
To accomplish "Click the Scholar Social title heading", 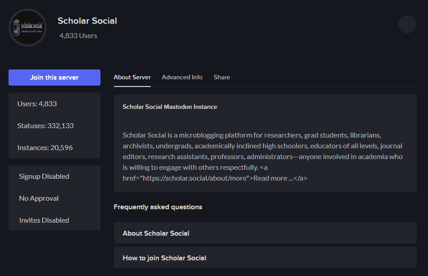I will click(x=87, y=21).
